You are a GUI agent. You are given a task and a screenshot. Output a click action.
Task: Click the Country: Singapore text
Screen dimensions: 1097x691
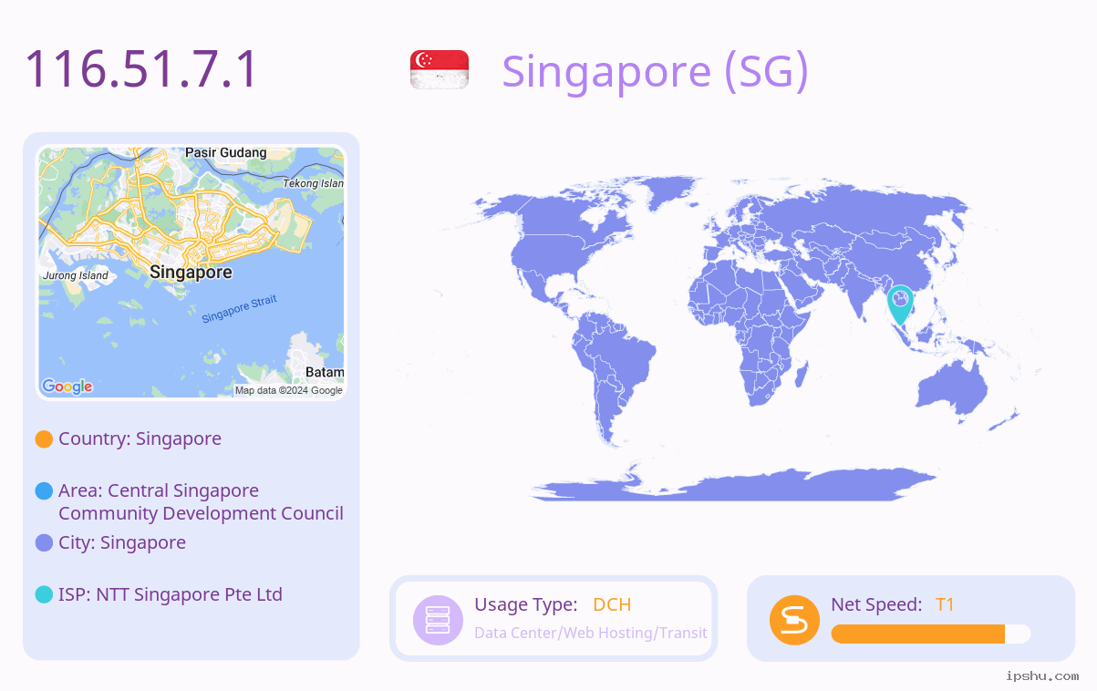click(x=140, y=438)
